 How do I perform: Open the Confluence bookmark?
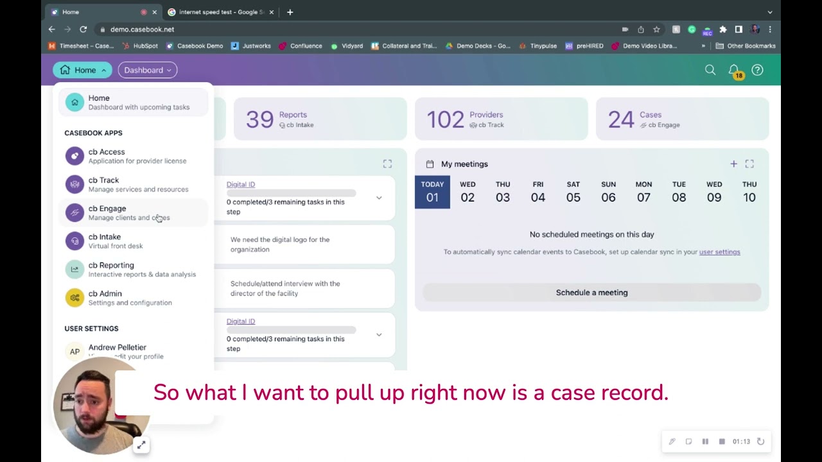pyautogui.click(x=301, y=46)
